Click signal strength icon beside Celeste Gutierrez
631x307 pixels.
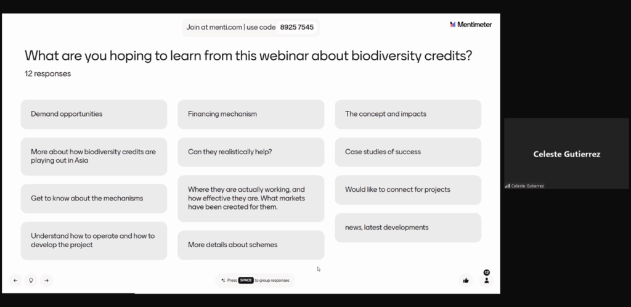tap(507, 186)
